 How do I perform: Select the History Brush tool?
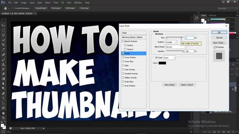tap(3, 69)
